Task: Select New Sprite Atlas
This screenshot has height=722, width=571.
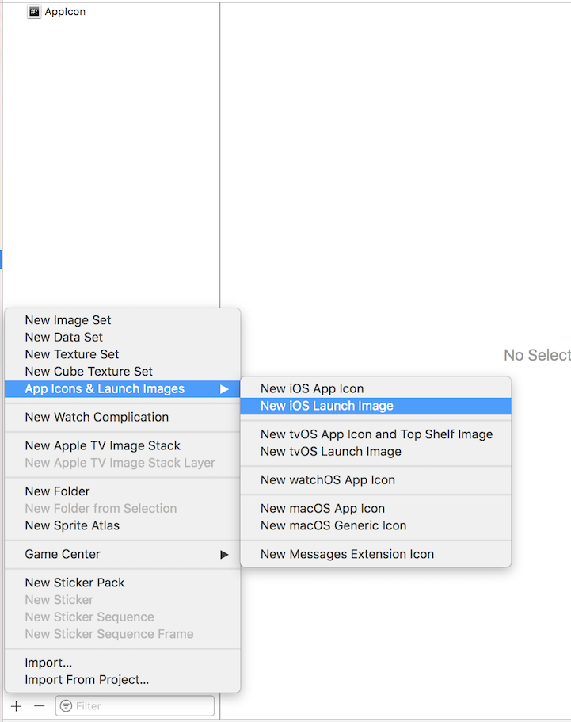Action: point(72,525)
